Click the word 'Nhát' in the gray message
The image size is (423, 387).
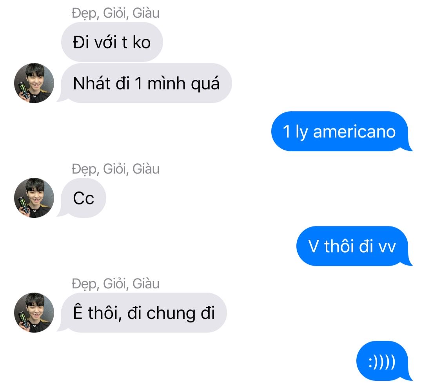coord(92,83)
